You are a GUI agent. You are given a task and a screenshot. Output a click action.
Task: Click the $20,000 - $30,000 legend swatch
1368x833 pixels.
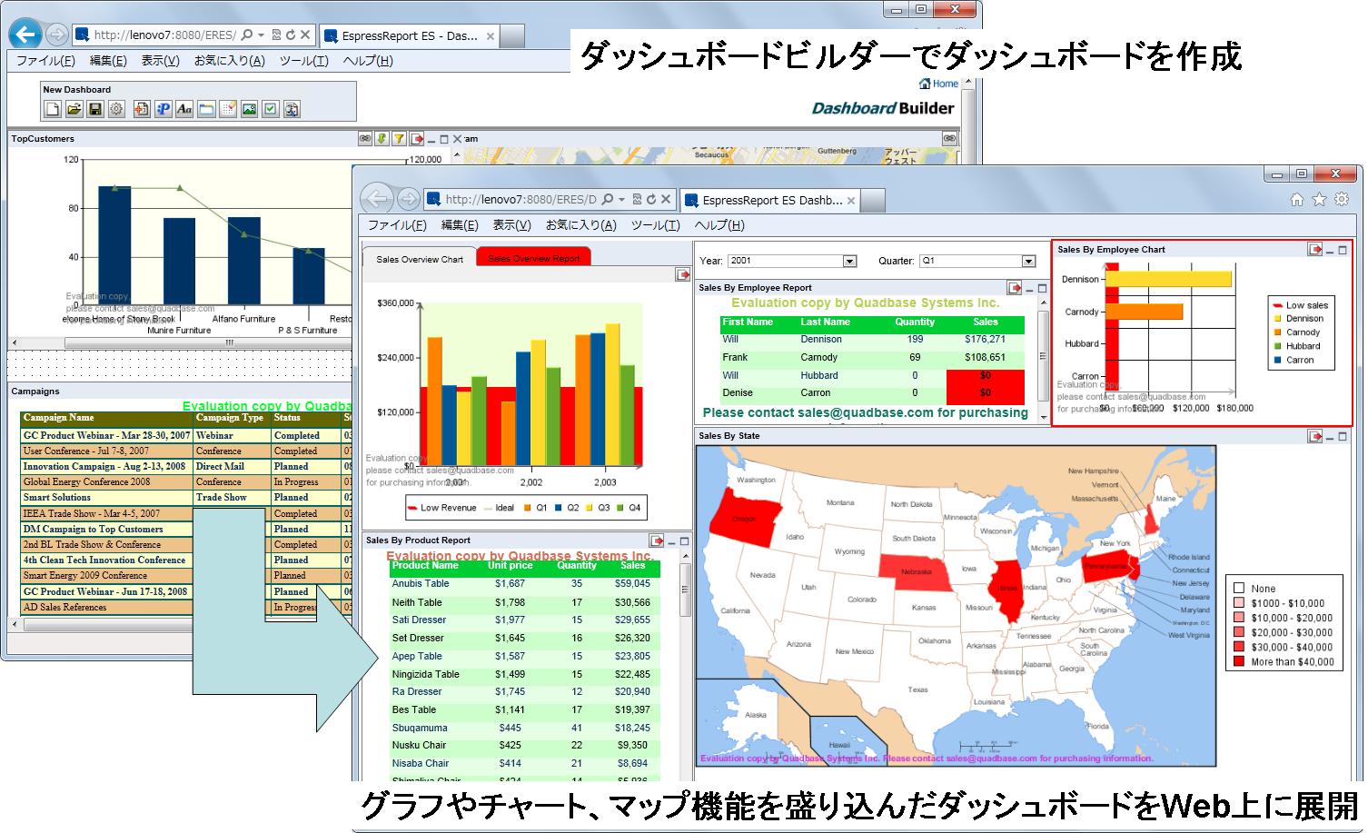click(1238, 632)
